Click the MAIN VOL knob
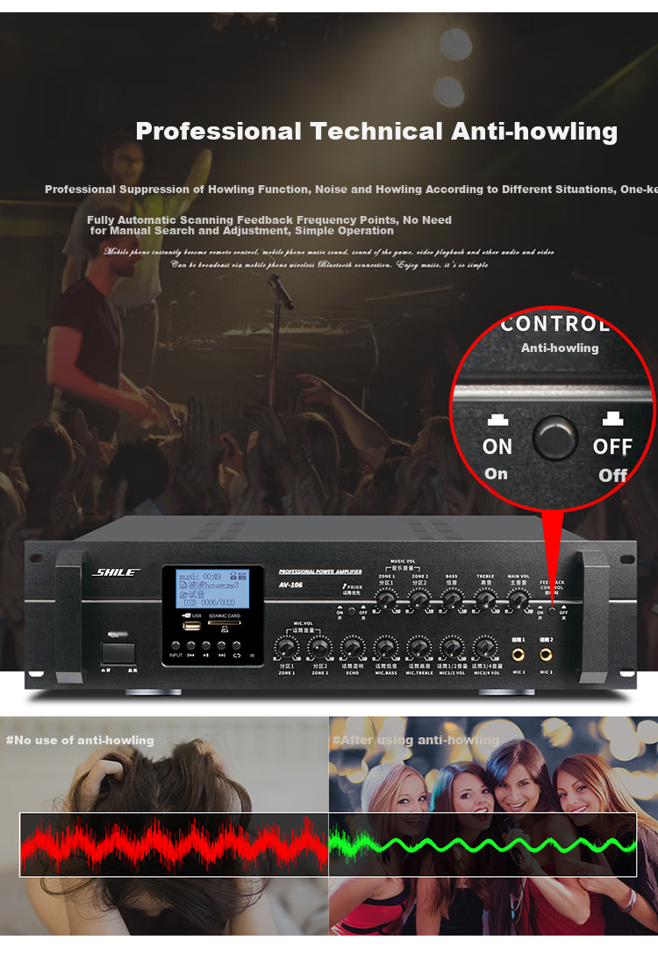 pyautogui.click(x=518, y=600)
